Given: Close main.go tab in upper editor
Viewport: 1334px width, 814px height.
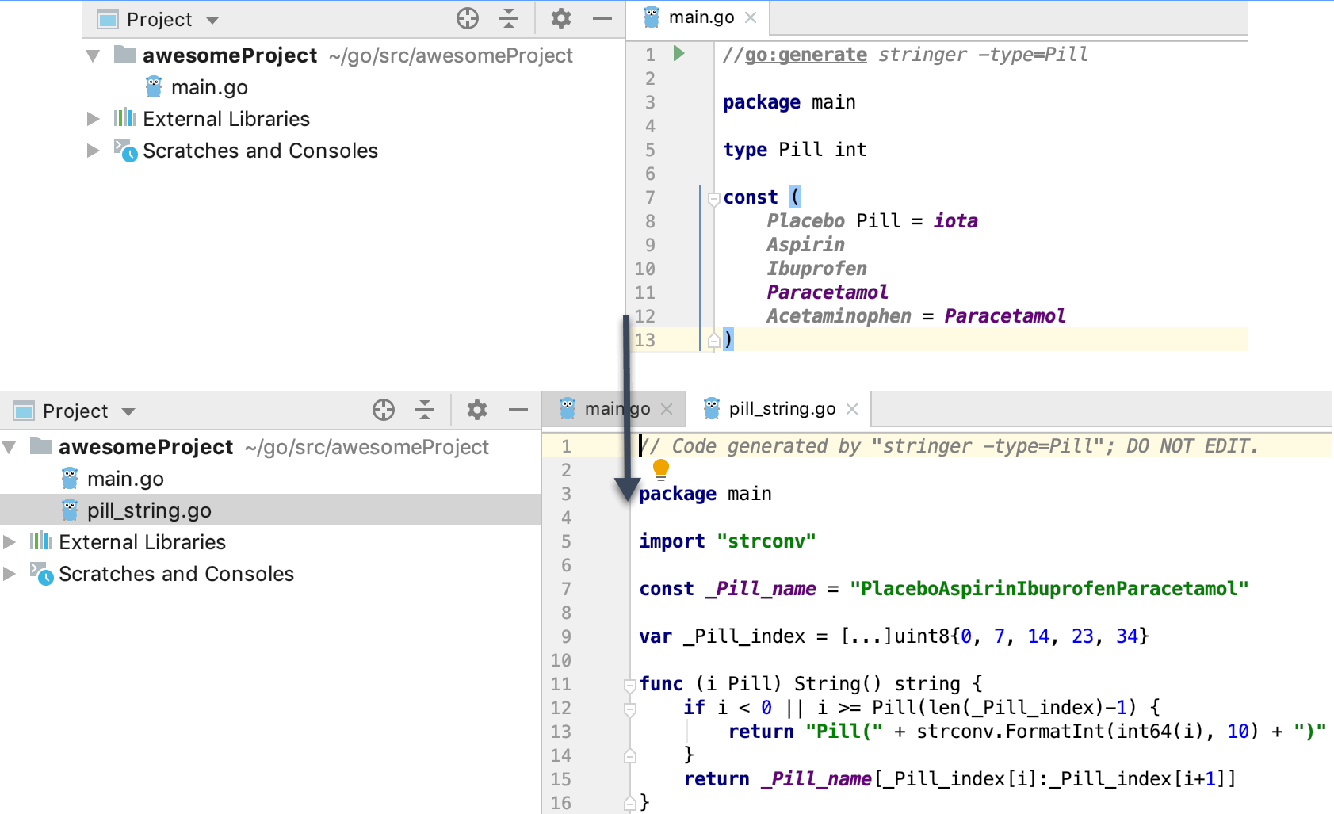Looking at the screenshot, I should 751,17.
